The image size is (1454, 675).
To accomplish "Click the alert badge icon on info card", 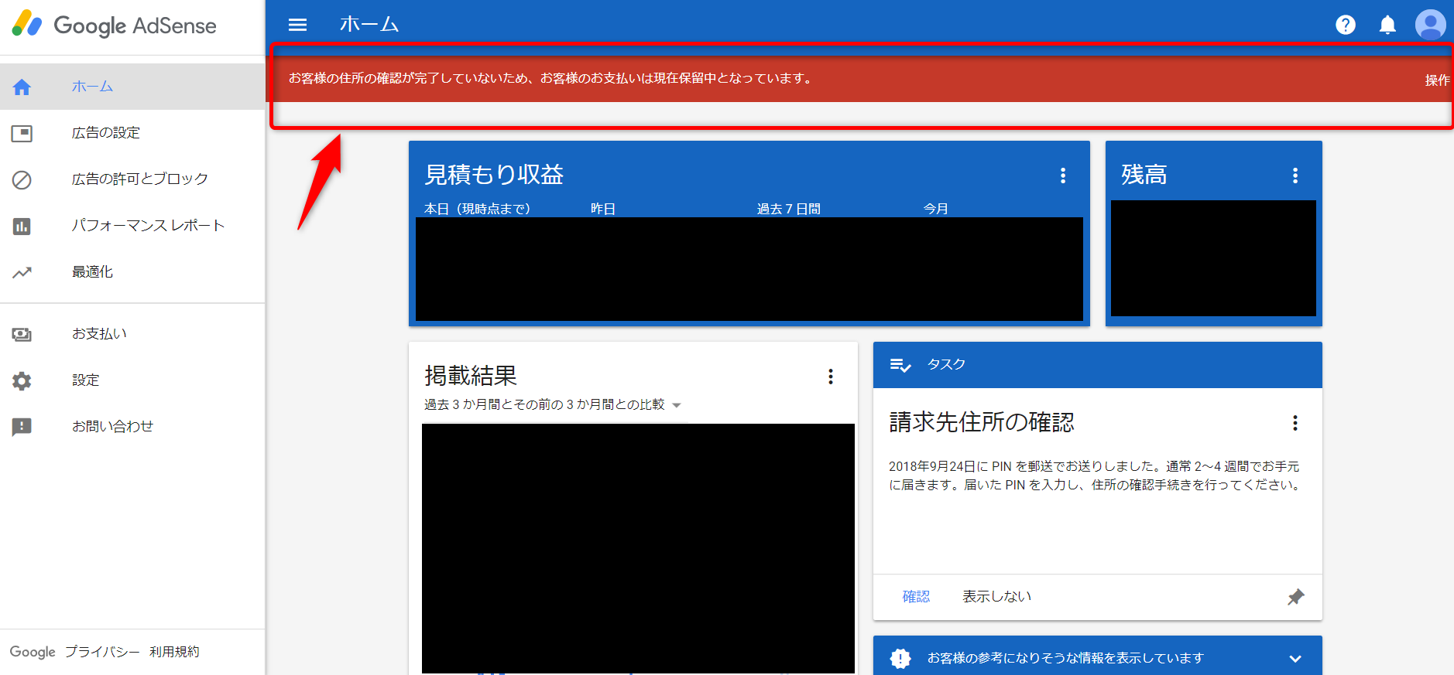I will 900,658.
